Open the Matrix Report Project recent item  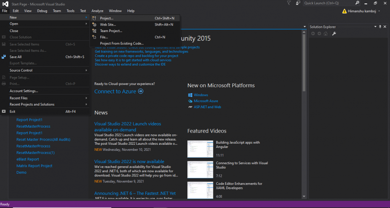(x=34, y=166)
